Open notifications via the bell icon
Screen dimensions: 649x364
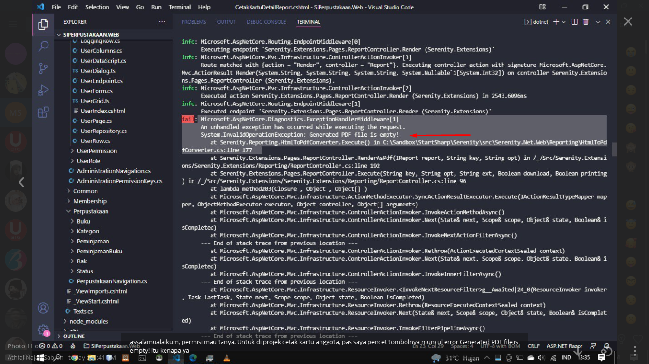coord(606,346)
